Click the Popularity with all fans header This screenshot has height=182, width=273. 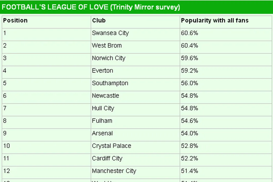pos(215,21)
